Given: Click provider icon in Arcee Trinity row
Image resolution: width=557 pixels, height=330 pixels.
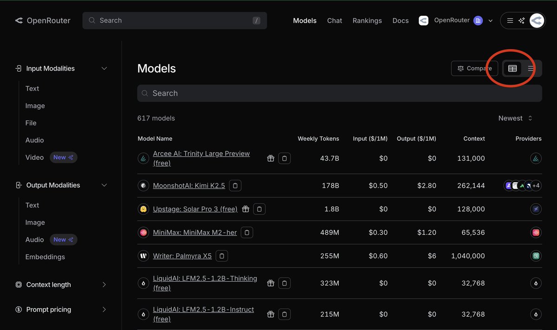Looking at the screenshot, I should (x=536, y=158).
